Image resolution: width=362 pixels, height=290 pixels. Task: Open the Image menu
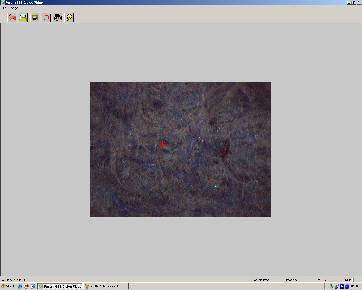coord(14,8)
